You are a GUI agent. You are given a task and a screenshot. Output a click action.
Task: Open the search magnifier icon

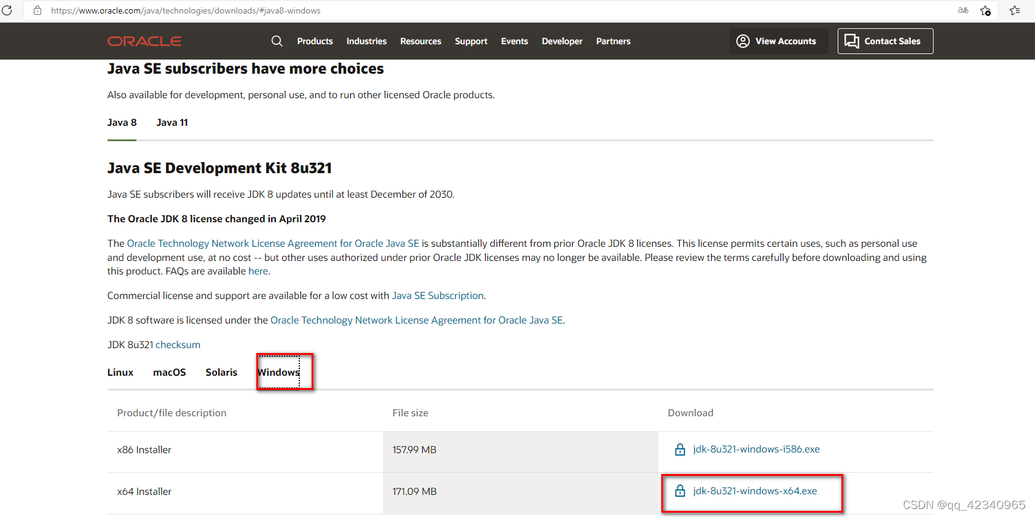(x=277, y=41)
